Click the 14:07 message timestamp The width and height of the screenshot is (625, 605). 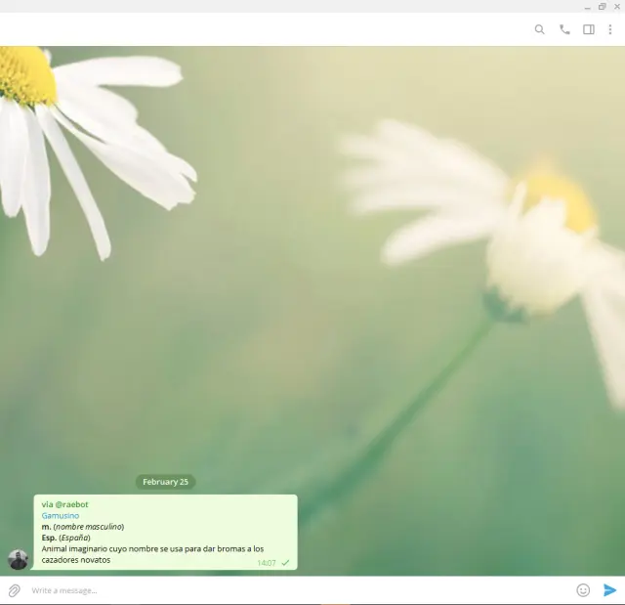(x=266, y=563)
